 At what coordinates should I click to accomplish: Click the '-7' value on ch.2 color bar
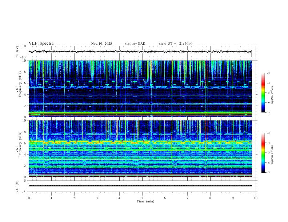(268, 172)
